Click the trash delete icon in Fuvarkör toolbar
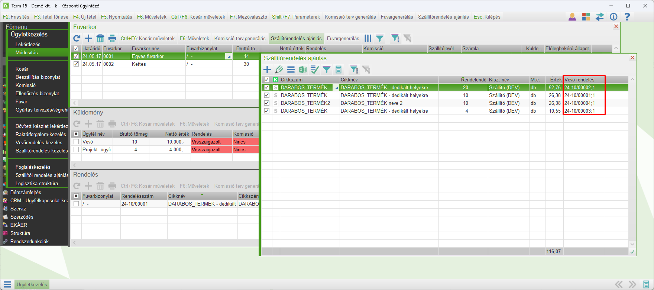 pos(100,38)
